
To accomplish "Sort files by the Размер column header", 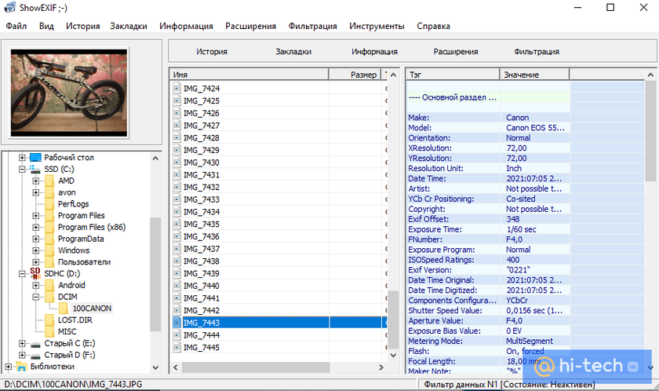I will click(x=355, y=75).
